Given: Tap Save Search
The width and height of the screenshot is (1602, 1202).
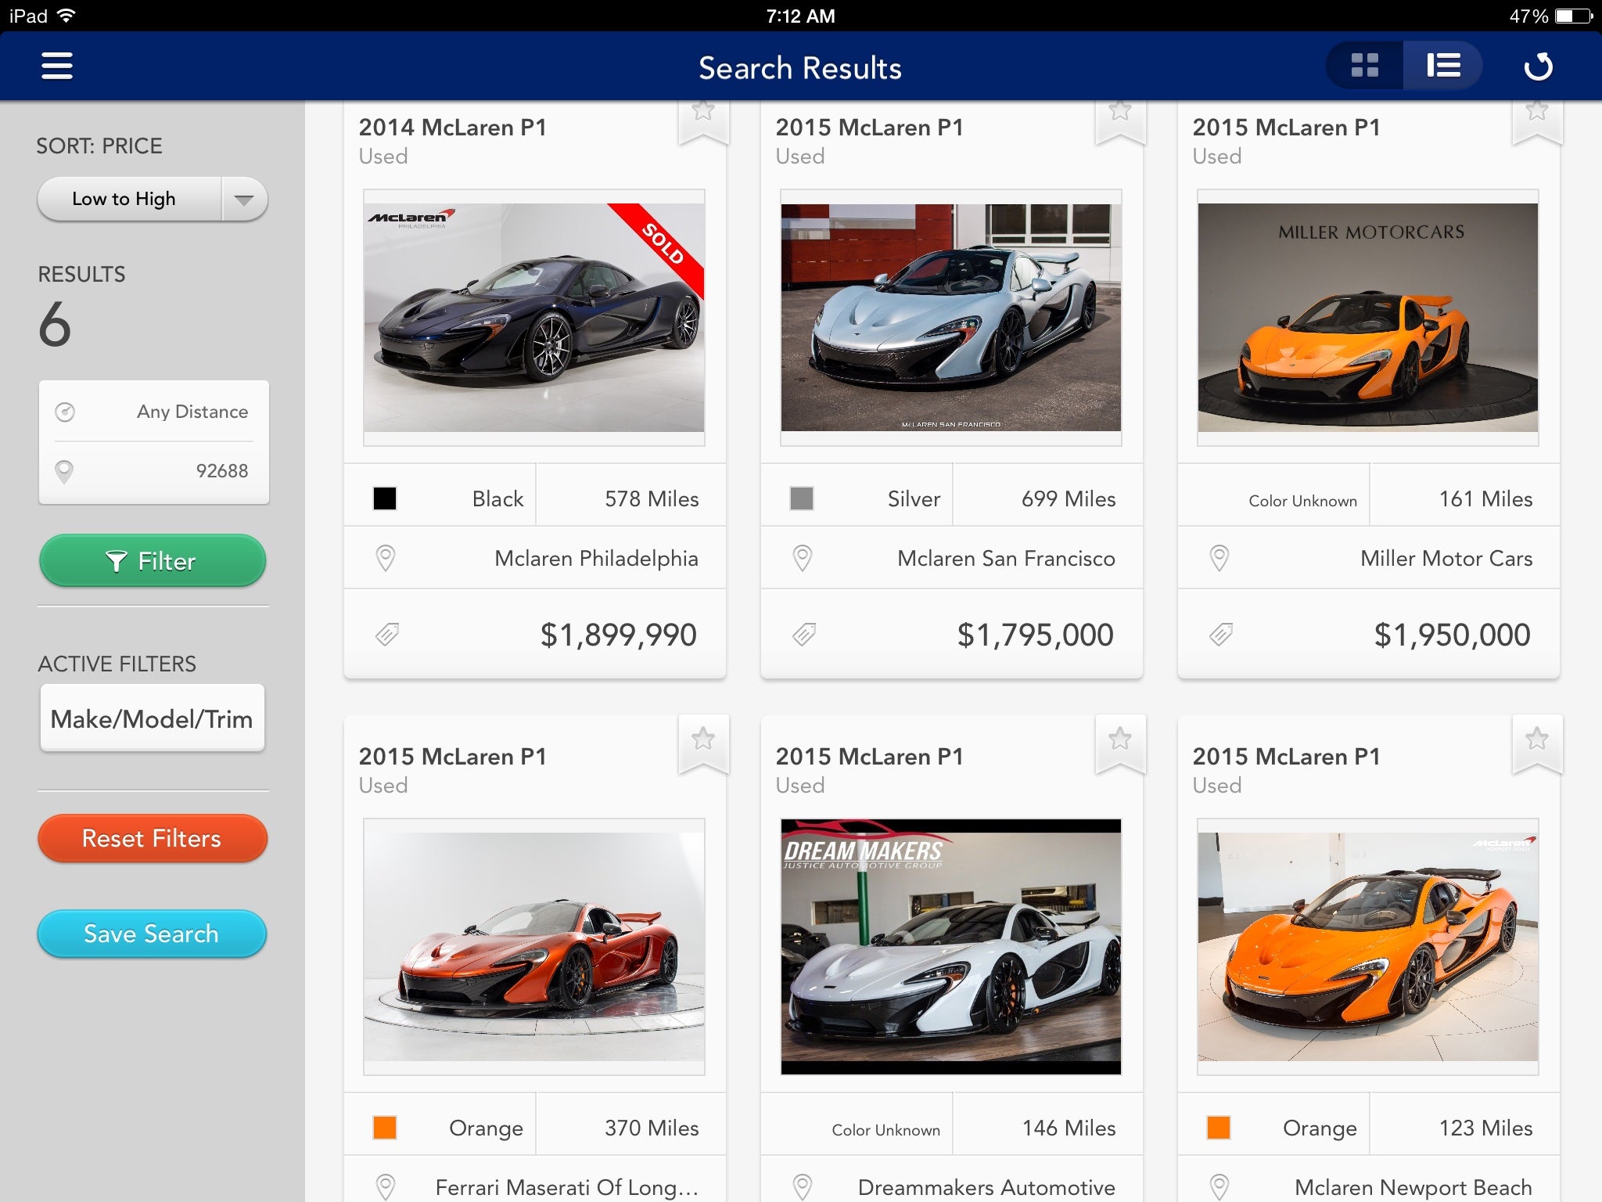Looking at the screenshot, I should [153, 934].
